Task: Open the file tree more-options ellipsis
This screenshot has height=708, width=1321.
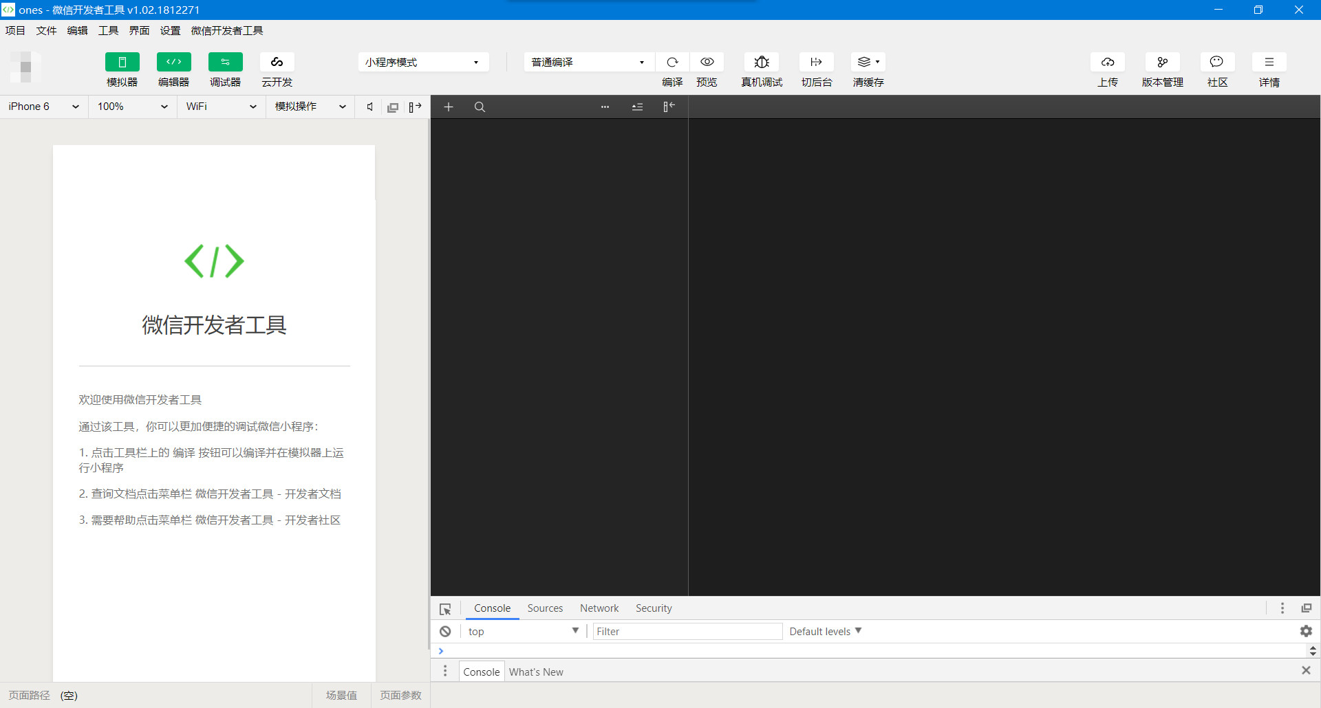Action: tap(605, 107)
